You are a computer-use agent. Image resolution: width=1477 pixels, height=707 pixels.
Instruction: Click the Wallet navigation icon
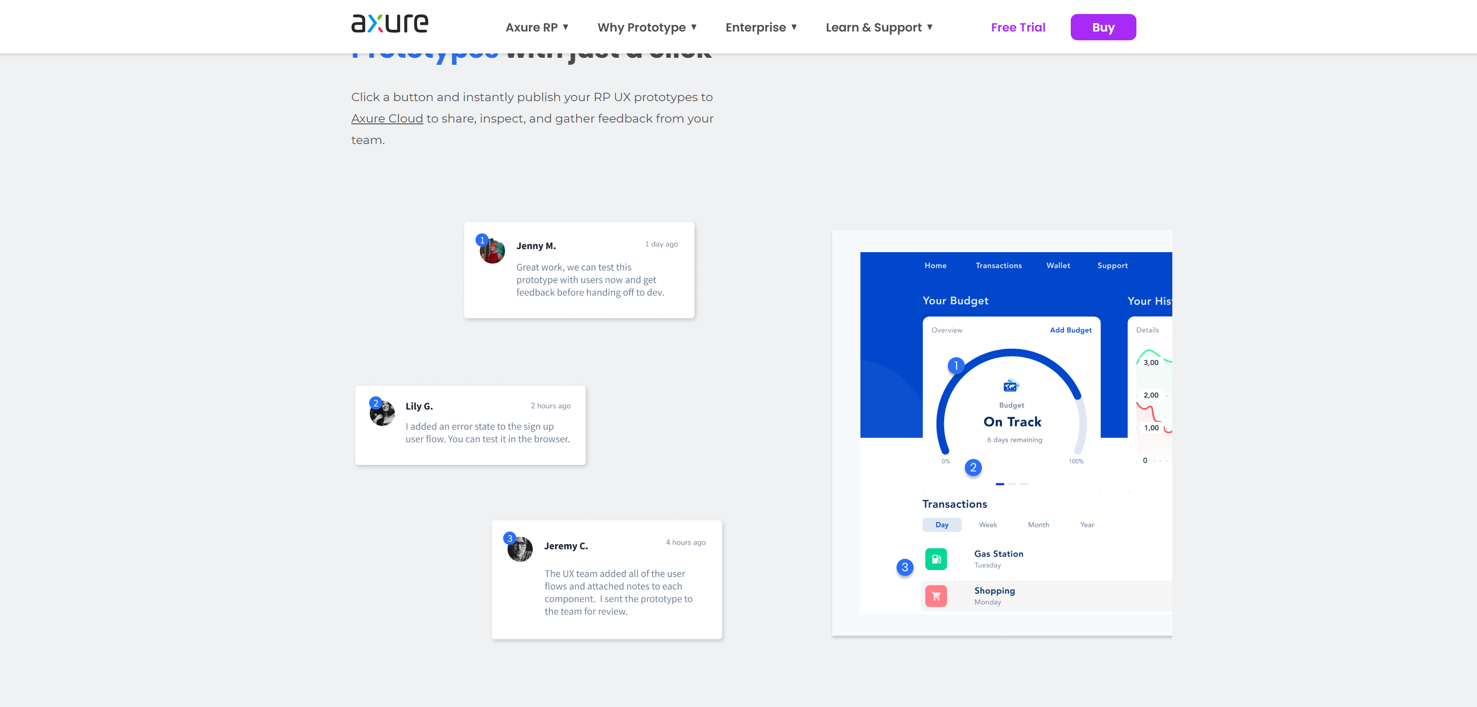[x=1058, y=264]
